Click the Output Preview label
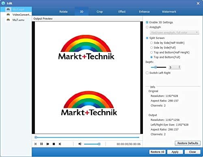This screenshot has width=203, height=157. 43,19
